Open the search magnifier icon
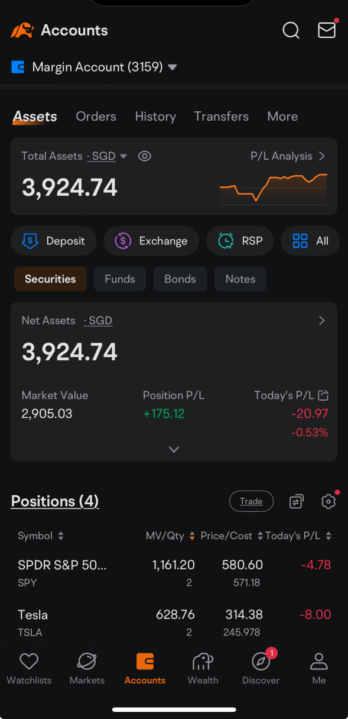 (291, 30)
